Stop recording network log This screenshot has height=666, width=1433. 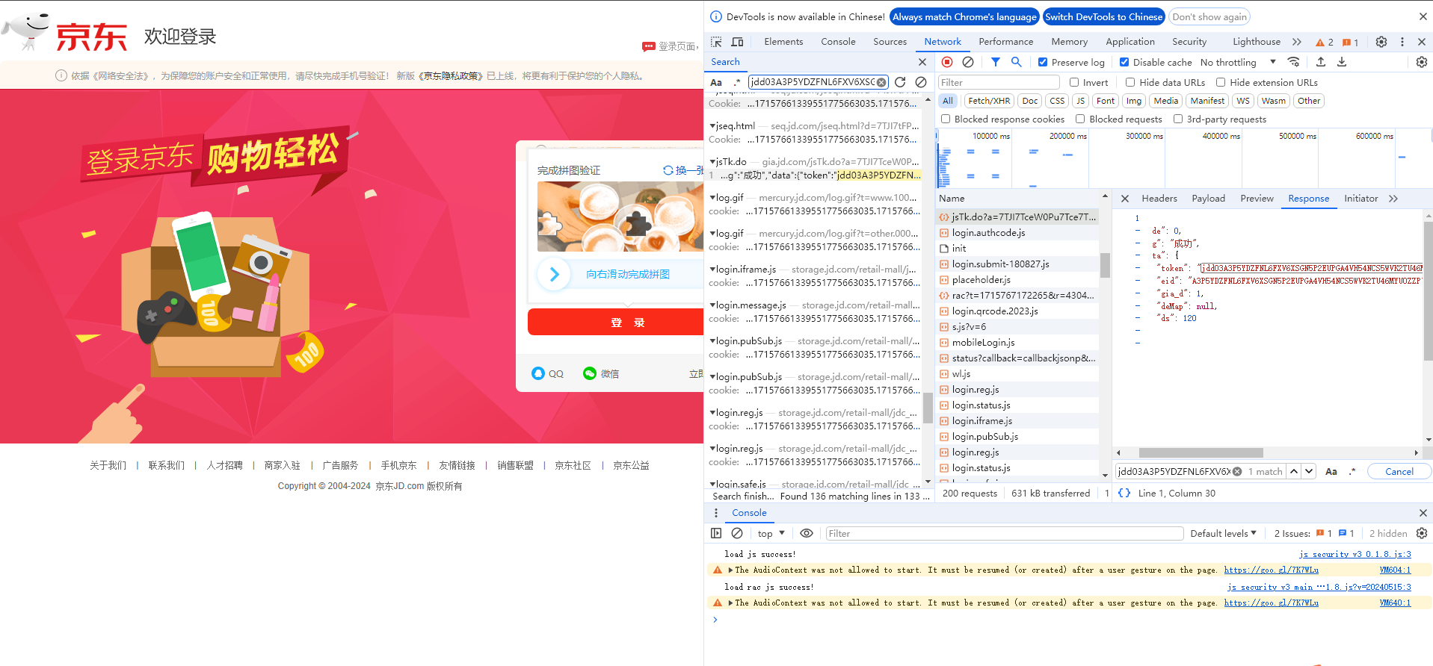click(947, 62)
